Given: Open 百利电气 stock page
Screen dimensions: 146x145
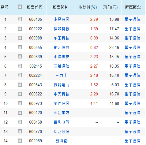Looking at the screenshot, I should click(x=62, y=122).
